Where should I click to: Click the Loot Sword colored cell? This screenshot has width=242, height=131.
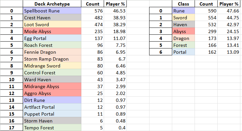coord(52,25)
